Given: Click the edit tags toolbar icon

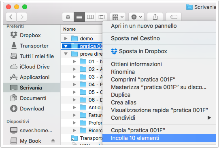Looking at the screenshot, I should (x=174, y=17).
